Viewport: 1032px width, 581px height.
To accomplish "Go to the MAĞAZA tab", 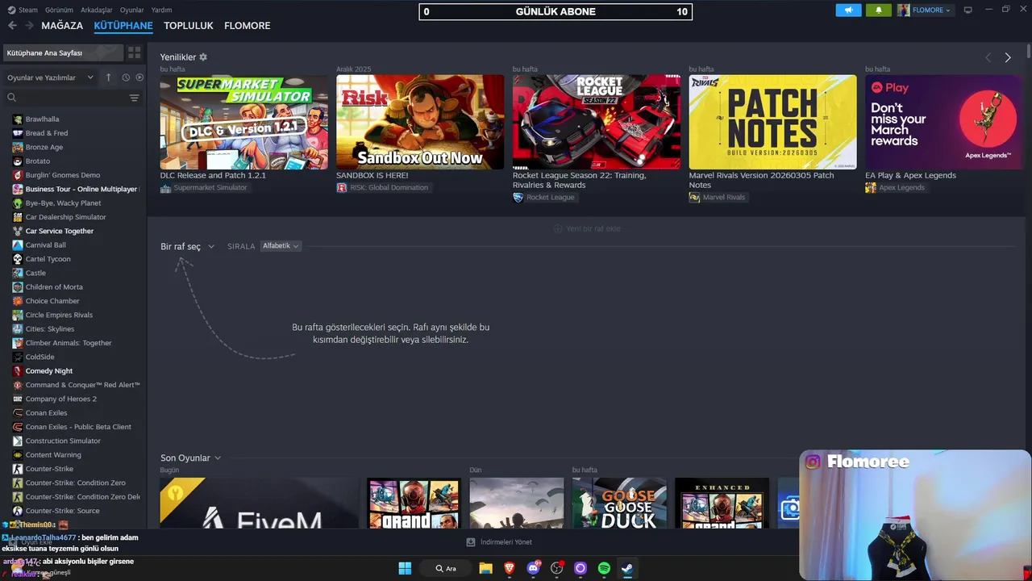I will (62, 26).
